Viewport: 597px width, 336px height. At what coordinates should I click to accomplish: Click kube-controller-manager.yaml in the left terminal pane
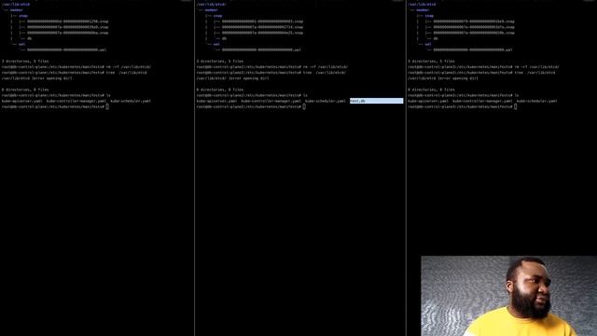(76, 102)
